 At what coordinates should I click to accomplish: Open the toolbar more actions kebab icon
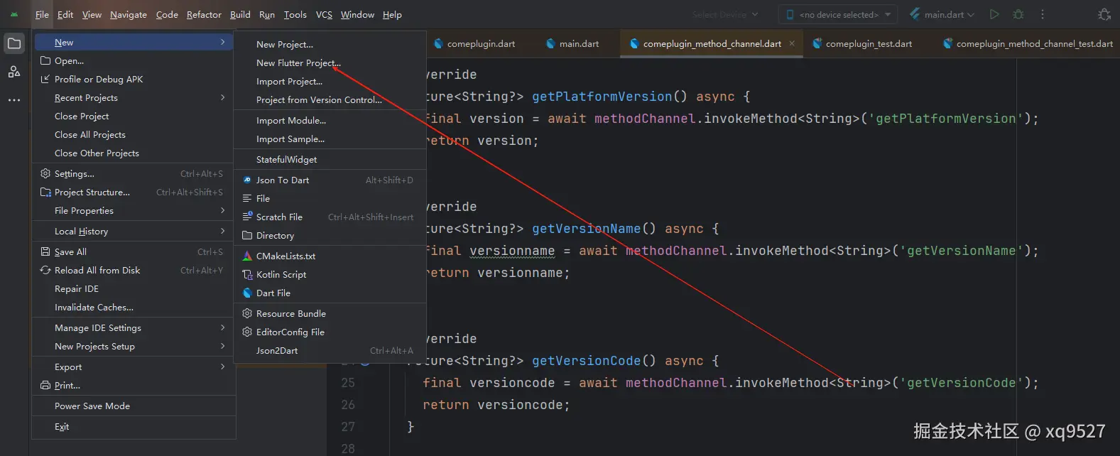click(1043, 14)
